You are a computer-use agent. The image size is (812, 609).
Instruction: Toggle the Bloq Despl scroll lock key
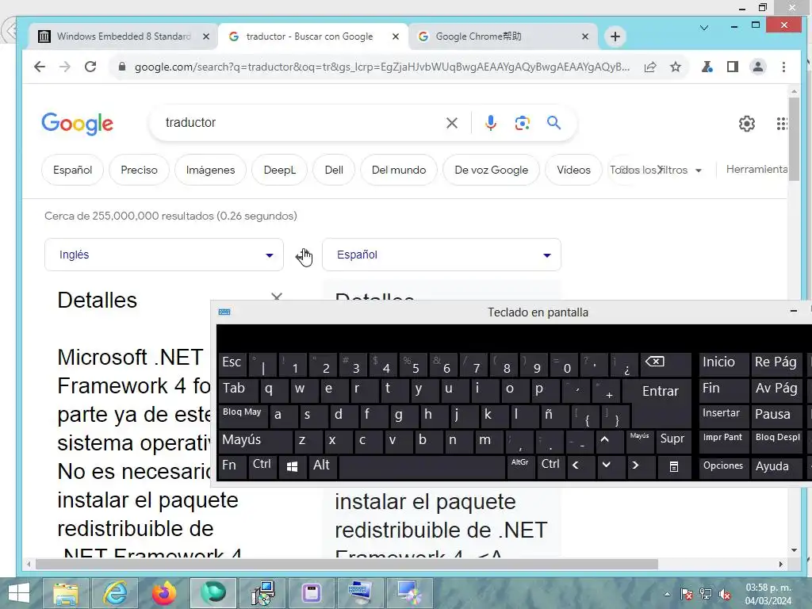777,441
